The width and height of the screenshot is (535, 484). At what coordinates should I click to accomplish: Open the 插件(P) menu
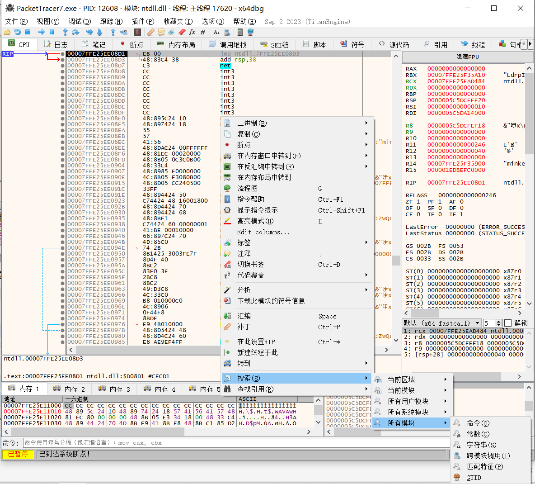[x=143, y=22]
